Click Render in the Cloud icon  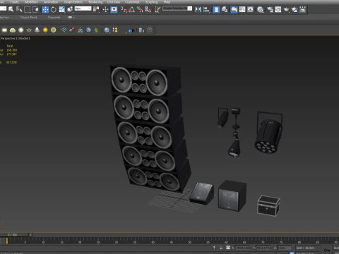click(x=295, y=9)
